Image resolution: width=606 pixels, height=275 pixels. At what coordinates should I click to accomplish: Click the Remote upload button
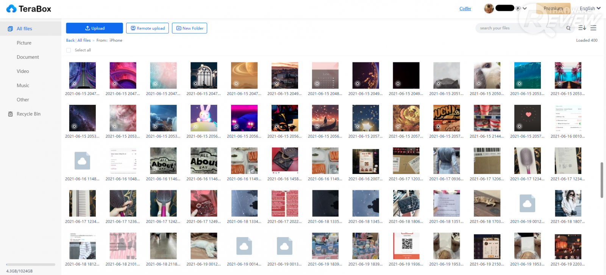(x=147, y=28)
